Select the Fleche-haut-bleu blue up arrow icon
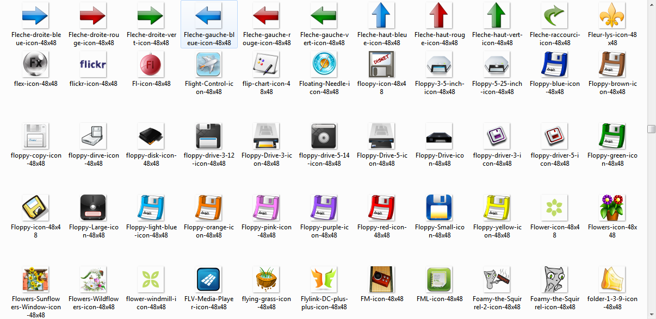This screenshot has height=319, width=656. (382, 15)
